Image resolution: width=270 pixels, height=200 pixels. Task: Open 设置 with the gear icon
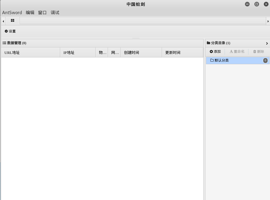[x=10, y=31]
